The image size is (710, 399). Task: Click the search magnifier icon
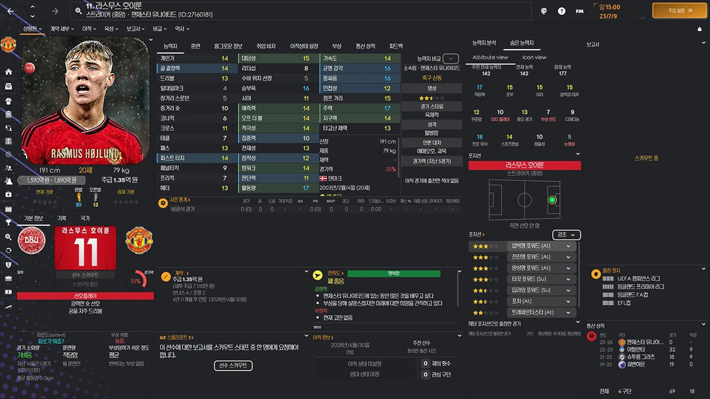point(78,11)
